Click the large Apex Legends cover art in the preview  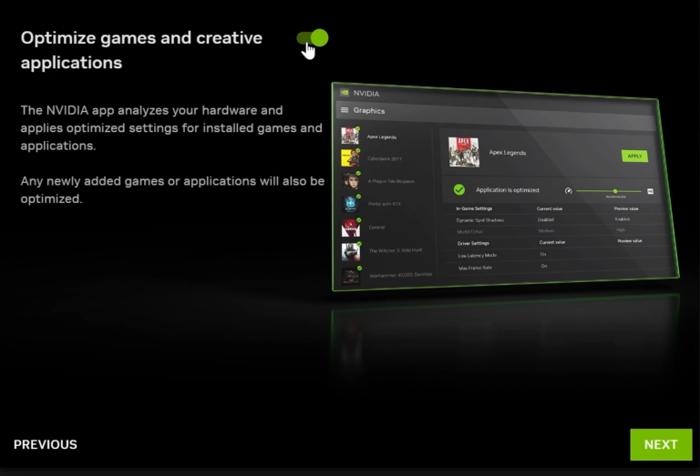tap(463, 152)
